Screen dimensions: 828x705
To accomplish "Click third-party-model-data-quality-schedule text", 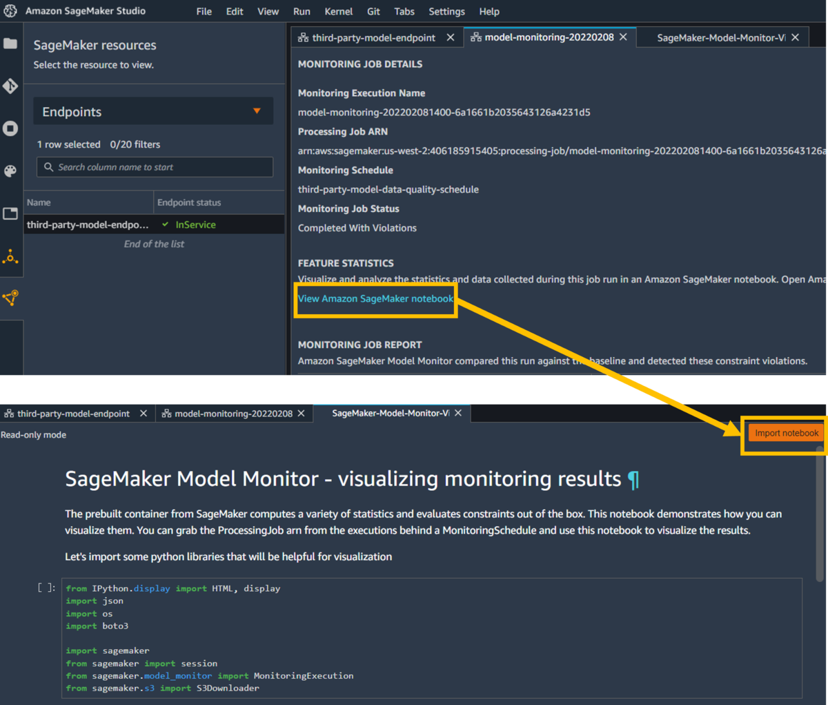I will pyautogui.click(x=388, y=189).
